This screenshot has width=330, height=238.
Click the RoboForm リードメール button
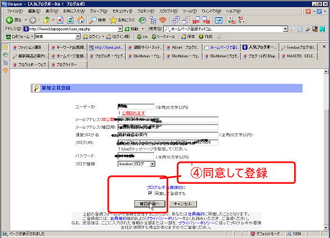click(163, 37)
